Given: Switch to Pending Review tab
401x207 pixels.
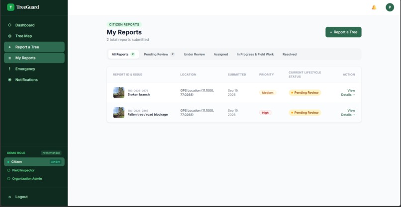Looking at the screenshot, I should [x=159, y=55].
